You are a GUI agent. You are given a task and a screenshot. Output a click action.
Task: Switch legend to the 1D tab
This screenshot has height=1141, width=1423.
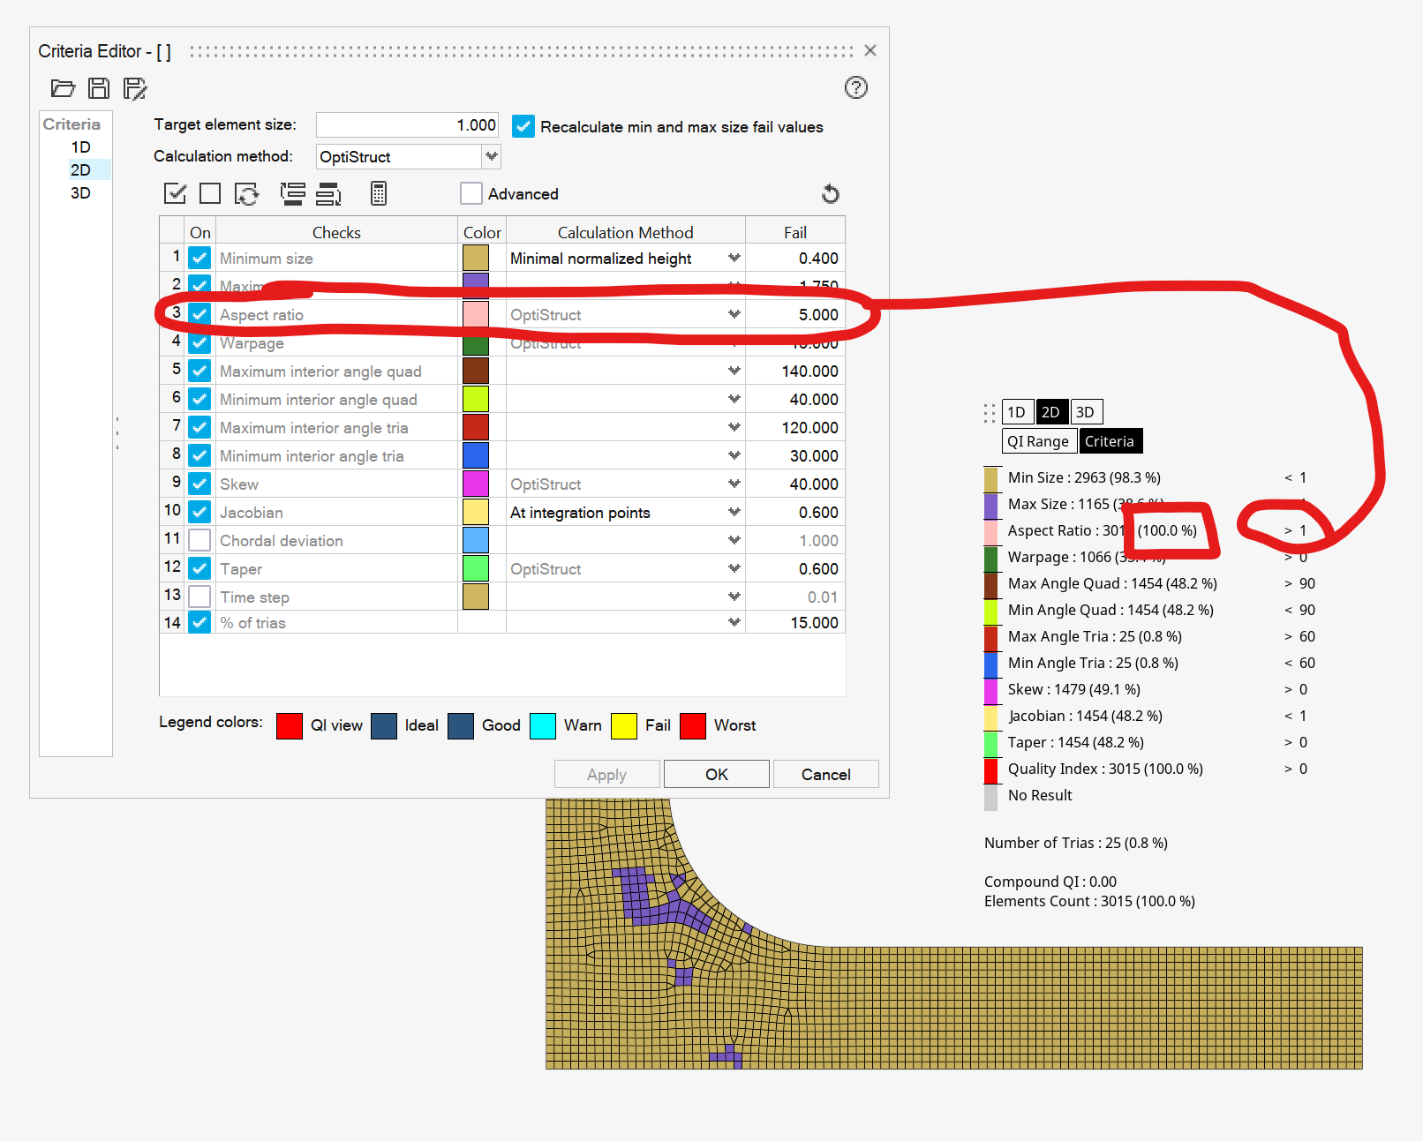[x=1017, y=412]
